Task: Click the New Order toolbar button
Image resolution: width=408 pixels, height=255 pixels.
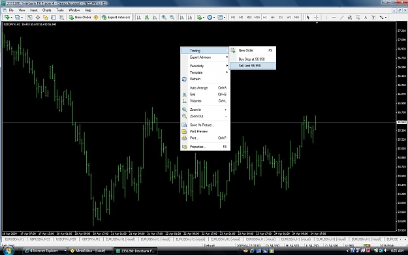Action: click(x=80, y=18)
